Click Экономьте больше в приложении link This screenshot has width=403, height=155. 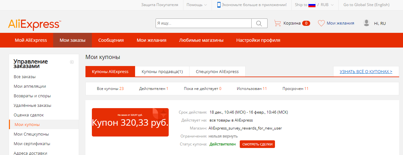254,5
